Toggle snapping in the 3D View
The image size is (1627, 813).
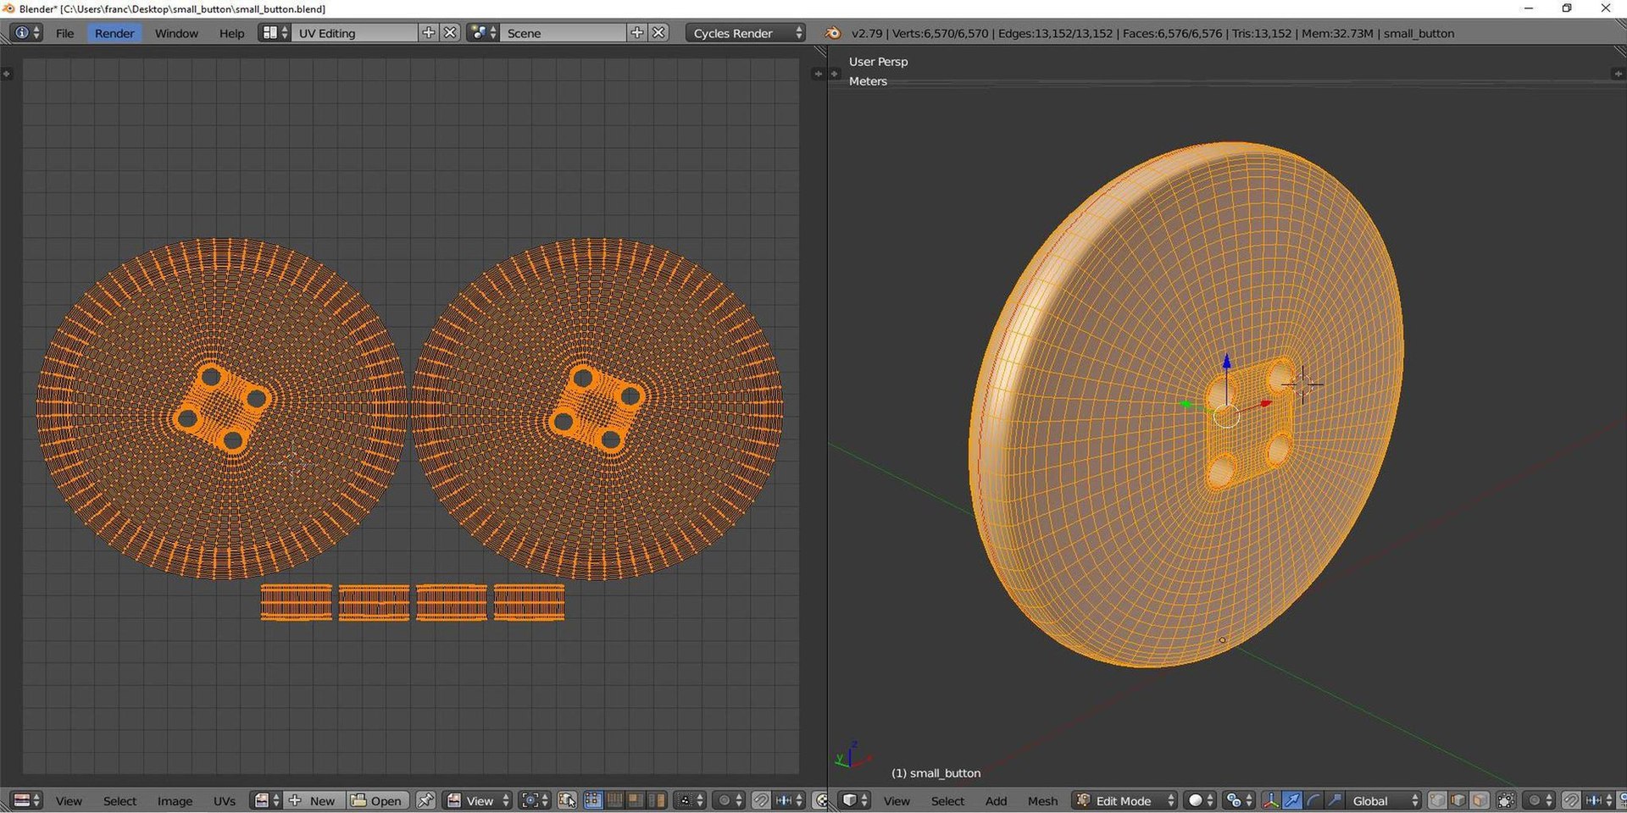pos(1570,800)
